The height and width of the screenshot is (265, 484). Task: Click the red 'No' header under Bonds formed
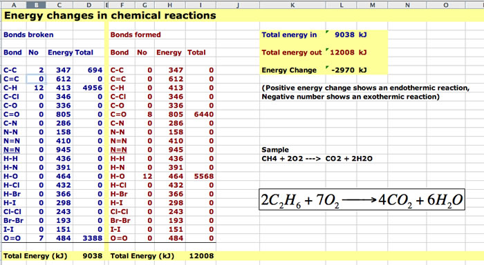(x=142, y=52)
